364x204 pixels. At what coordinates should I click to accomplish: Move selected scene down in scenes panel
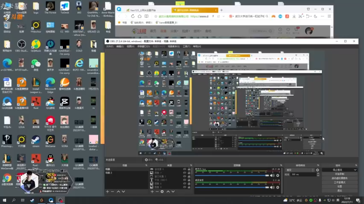click(x=123, y=191)
